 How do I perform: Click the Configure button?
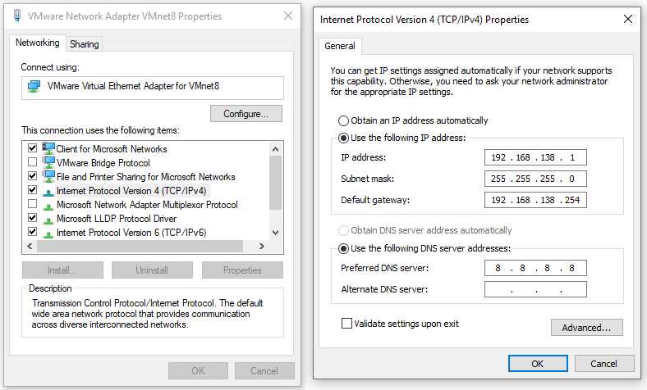pos(246,114)
